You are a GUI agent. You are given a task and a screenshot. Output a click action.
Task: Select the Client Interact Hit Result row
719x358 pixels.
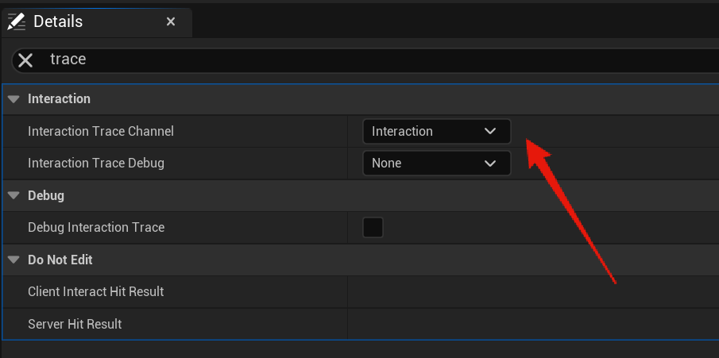[x=95, y=291]
